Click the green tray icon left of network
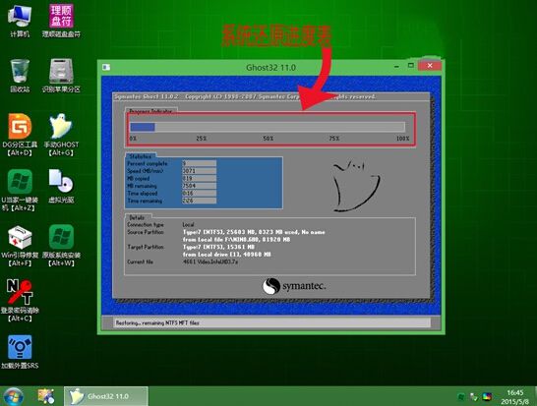 (x=461, y=397)
